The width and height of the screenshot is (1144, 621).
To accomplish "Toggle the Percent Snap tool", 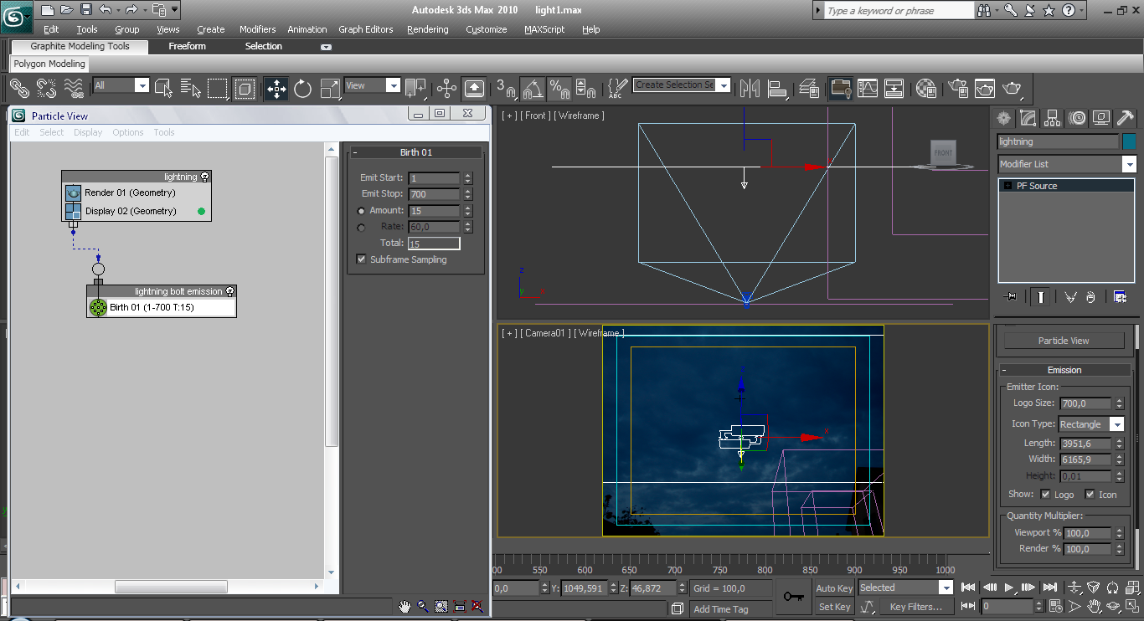I will click(x=559, y=88).
